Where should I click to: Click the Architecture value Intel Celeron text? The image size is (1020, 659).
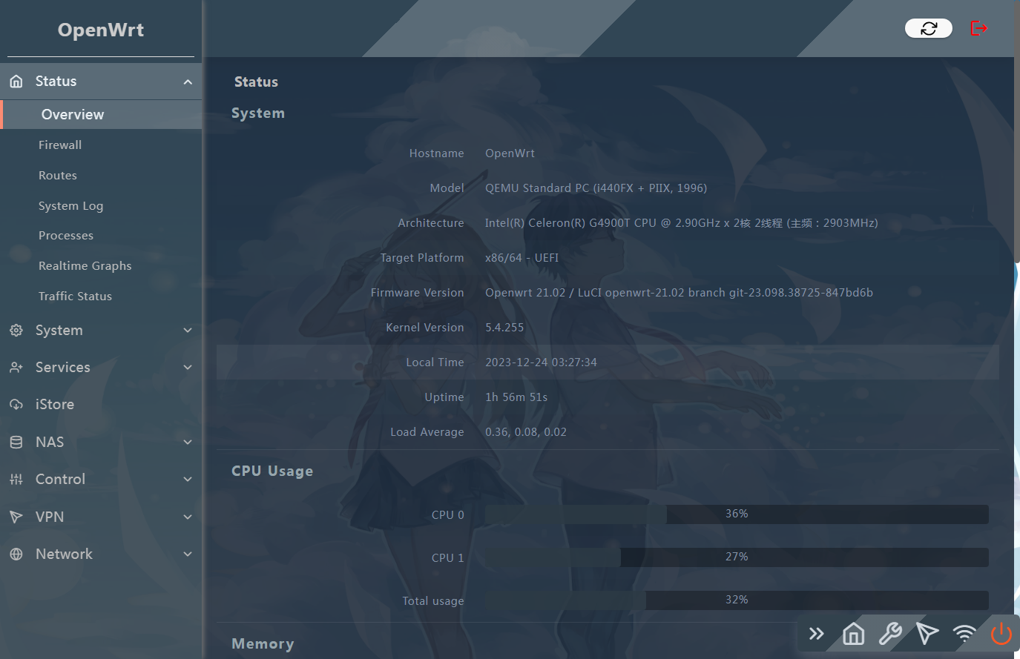pyautogui.click(x=682, y=223)
